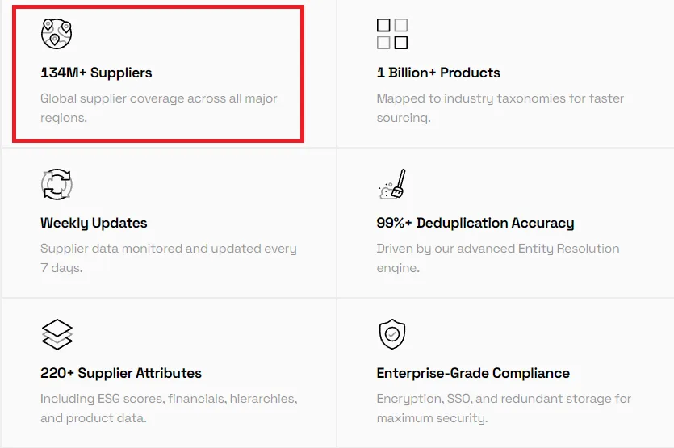Click the Enterprise-Grade Compliance heading
Screen dimensions: 674x448
point(473,373)
